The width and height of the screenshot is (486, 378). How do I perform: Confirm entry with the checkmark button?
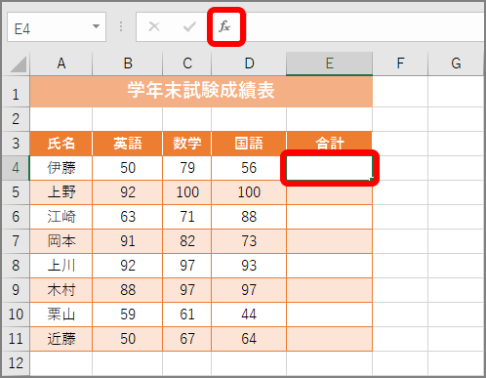pos(189,26)
